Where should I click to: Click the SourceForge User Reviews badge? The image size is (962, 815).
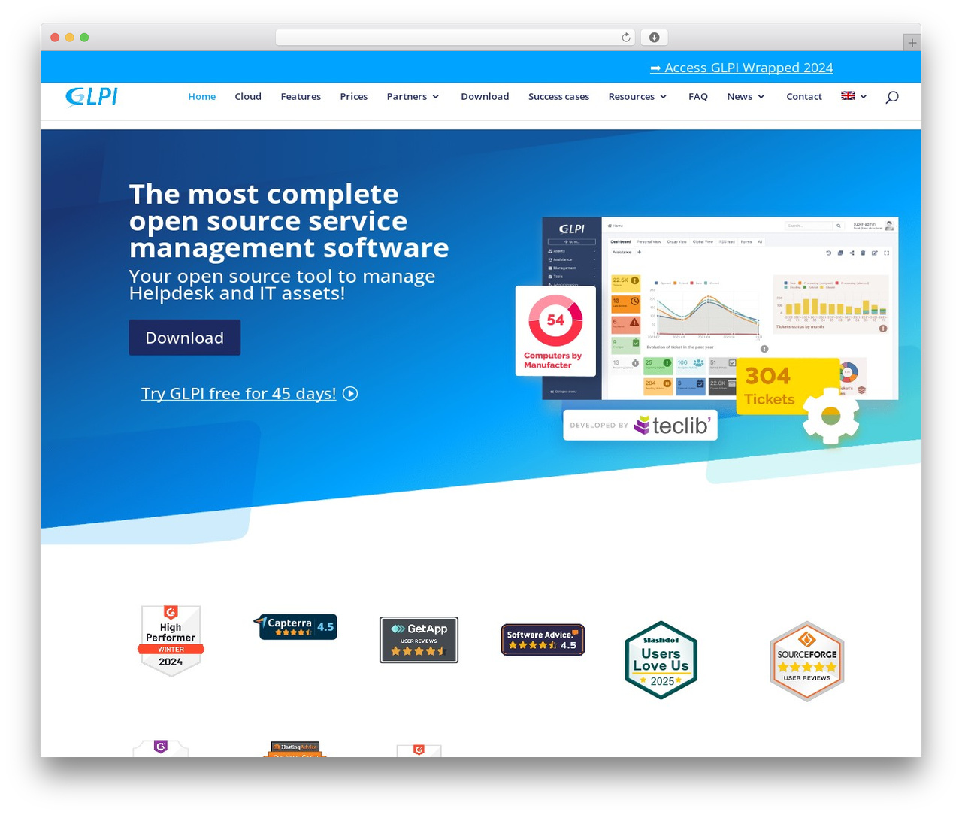pyautogui.click(x=806, y=660)
